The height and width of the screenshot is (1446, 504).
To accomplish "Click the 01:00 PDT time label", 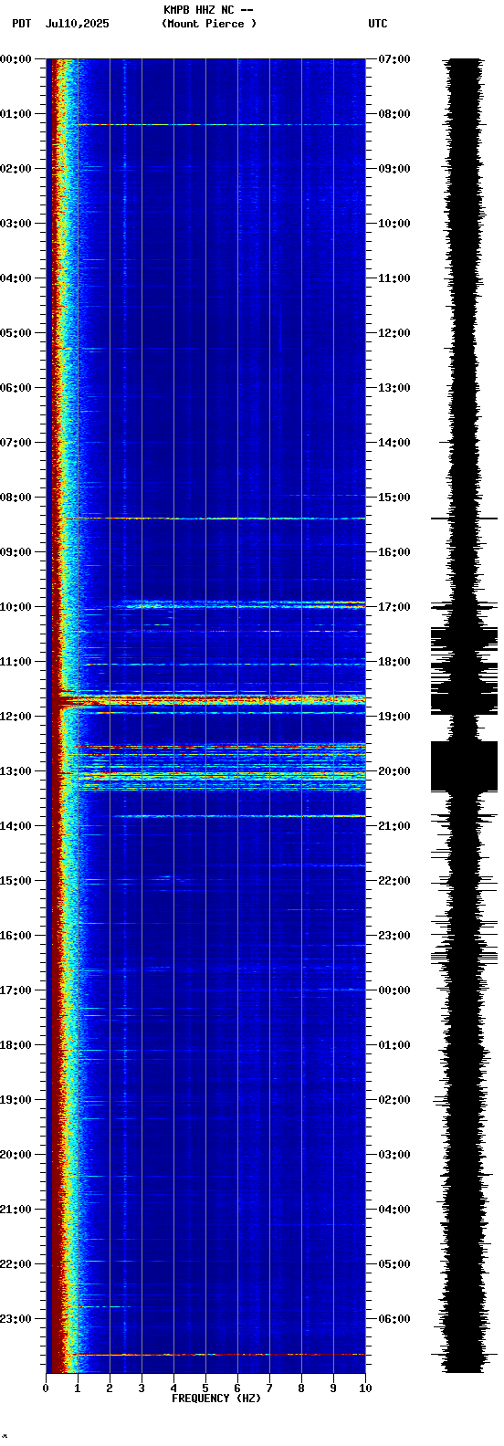I will (16, 114).
